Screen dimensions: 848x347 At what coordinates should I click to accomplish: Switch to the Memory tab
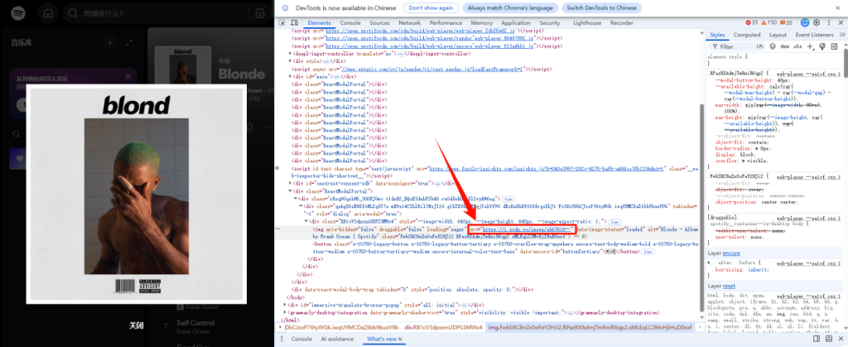pyautogui.click(x=481, y=22)
